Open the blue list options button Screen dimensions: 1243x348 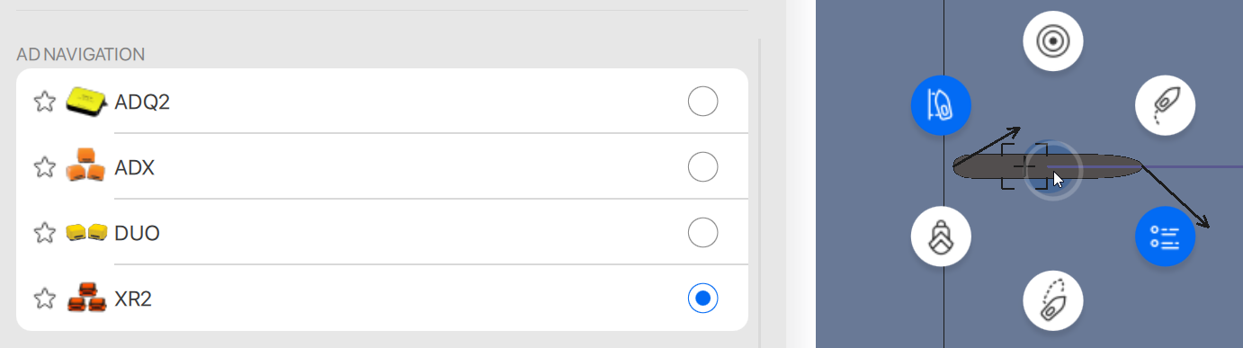tap(1165, 236)
